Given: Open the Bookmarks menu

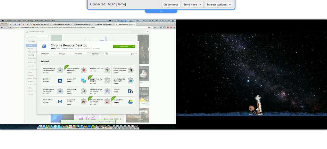Looking at the screenshot, I should click(38, 20).
